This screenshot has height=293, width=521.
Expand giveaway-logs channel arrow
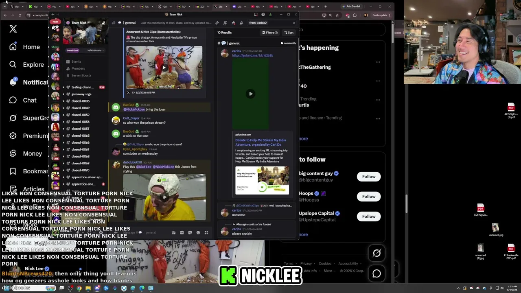tap(63, 94)
